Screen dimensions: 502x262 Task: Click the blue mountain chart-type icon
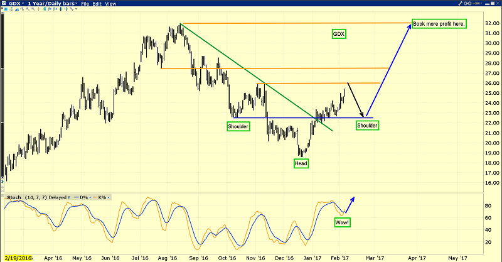17,9
